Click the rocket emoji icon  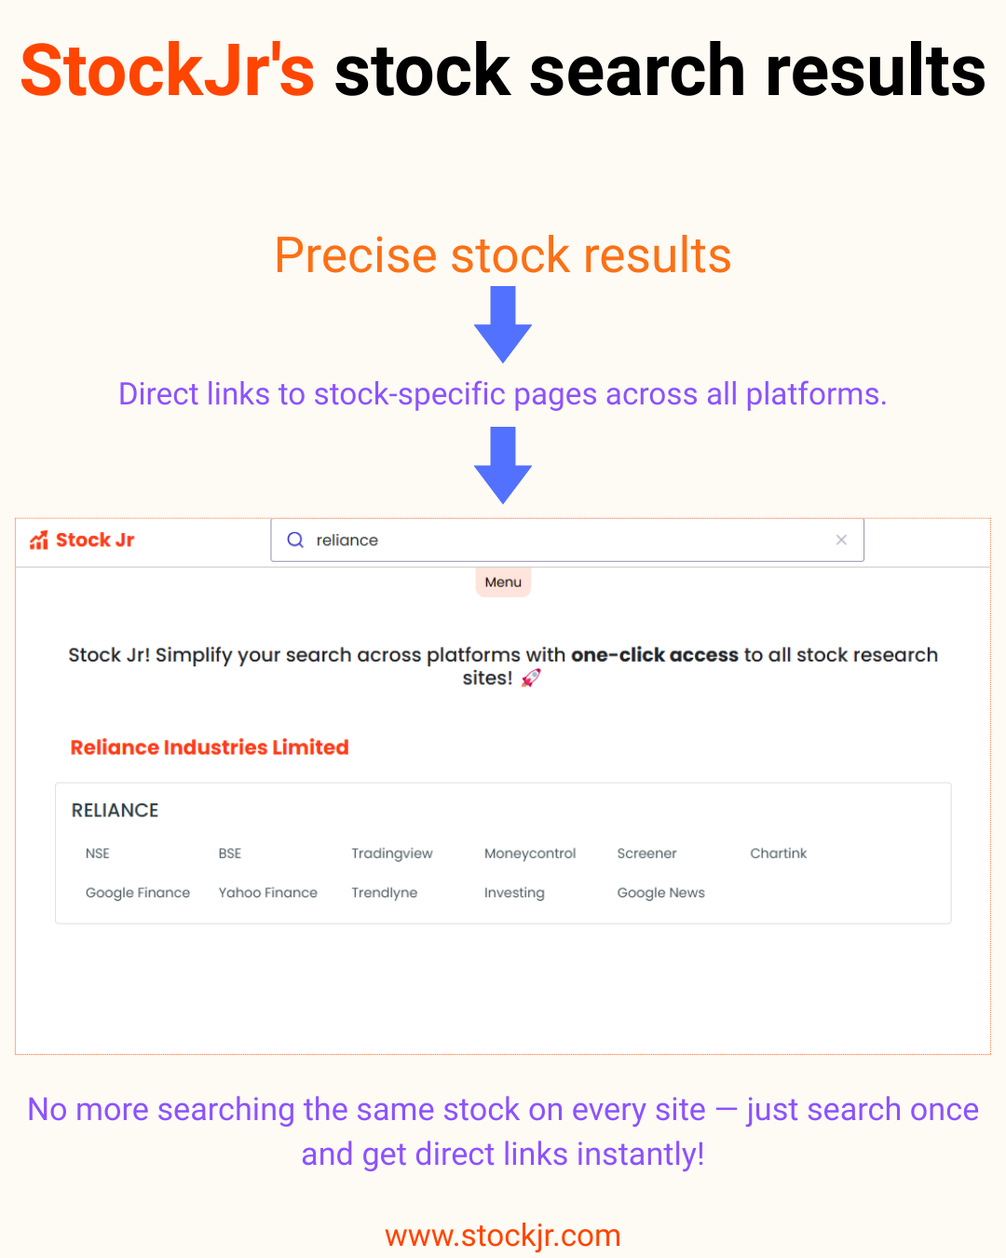(x=531, y=678)
